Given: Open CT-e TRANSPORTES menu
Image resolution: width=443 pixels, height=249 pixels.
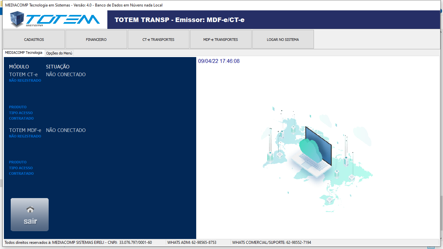Looking at the screenshot, I should (x=159, y=40).
